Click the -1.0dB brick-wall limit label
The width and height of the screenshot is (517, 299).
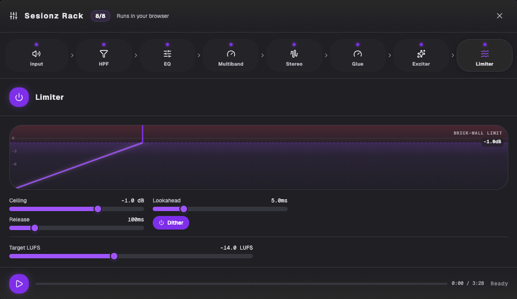coord(493,142)
